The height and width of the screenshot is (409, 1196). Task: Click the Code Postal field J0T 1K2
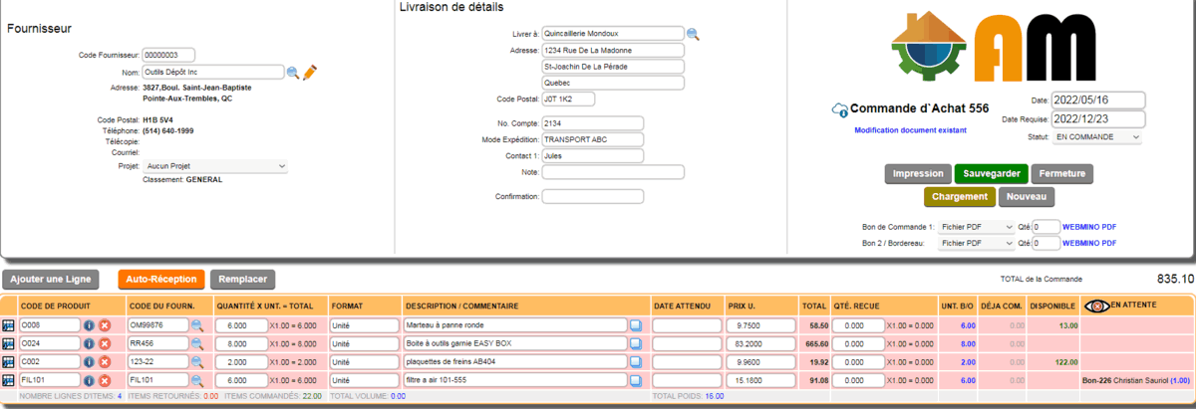click(x=568, y=99)
